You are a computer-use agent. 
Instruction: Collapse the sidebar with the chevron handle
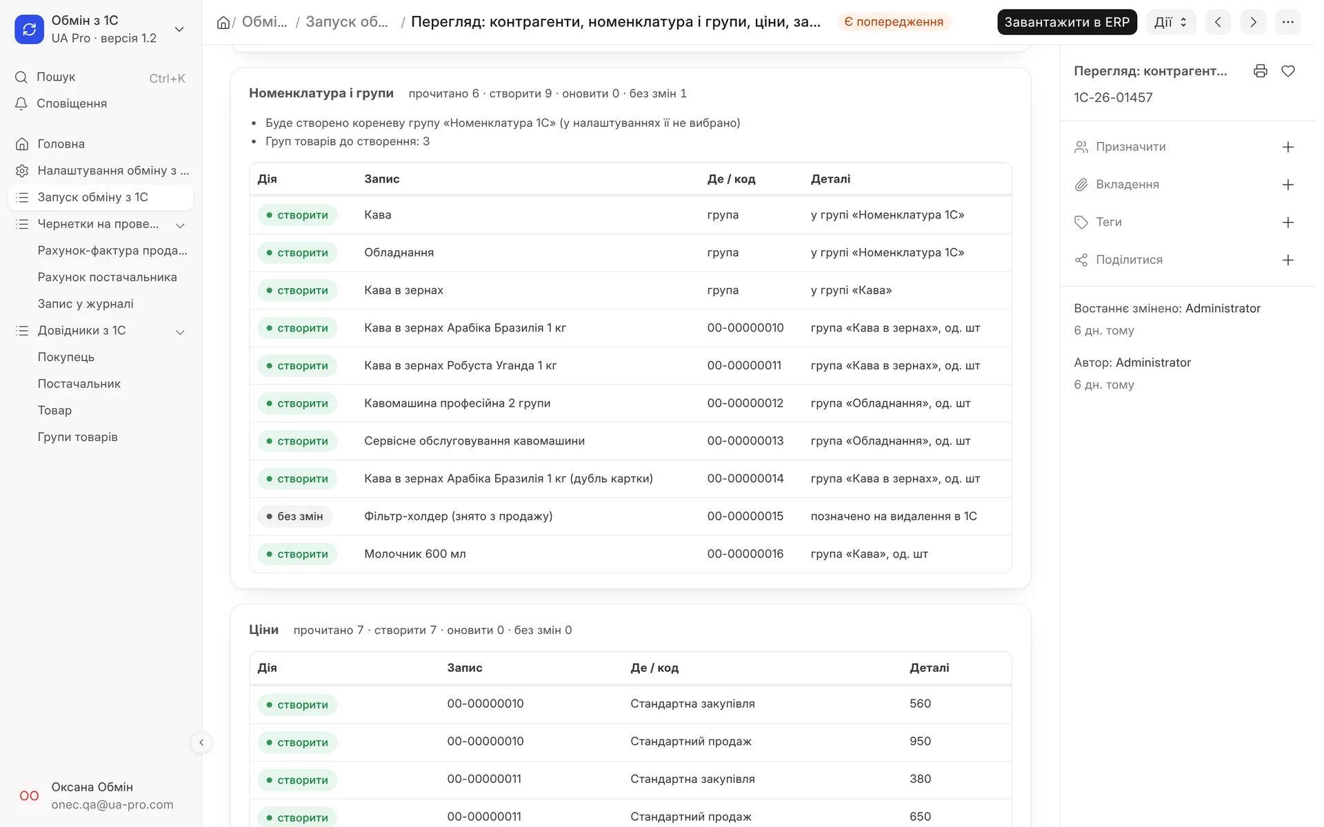pos(201,742)
